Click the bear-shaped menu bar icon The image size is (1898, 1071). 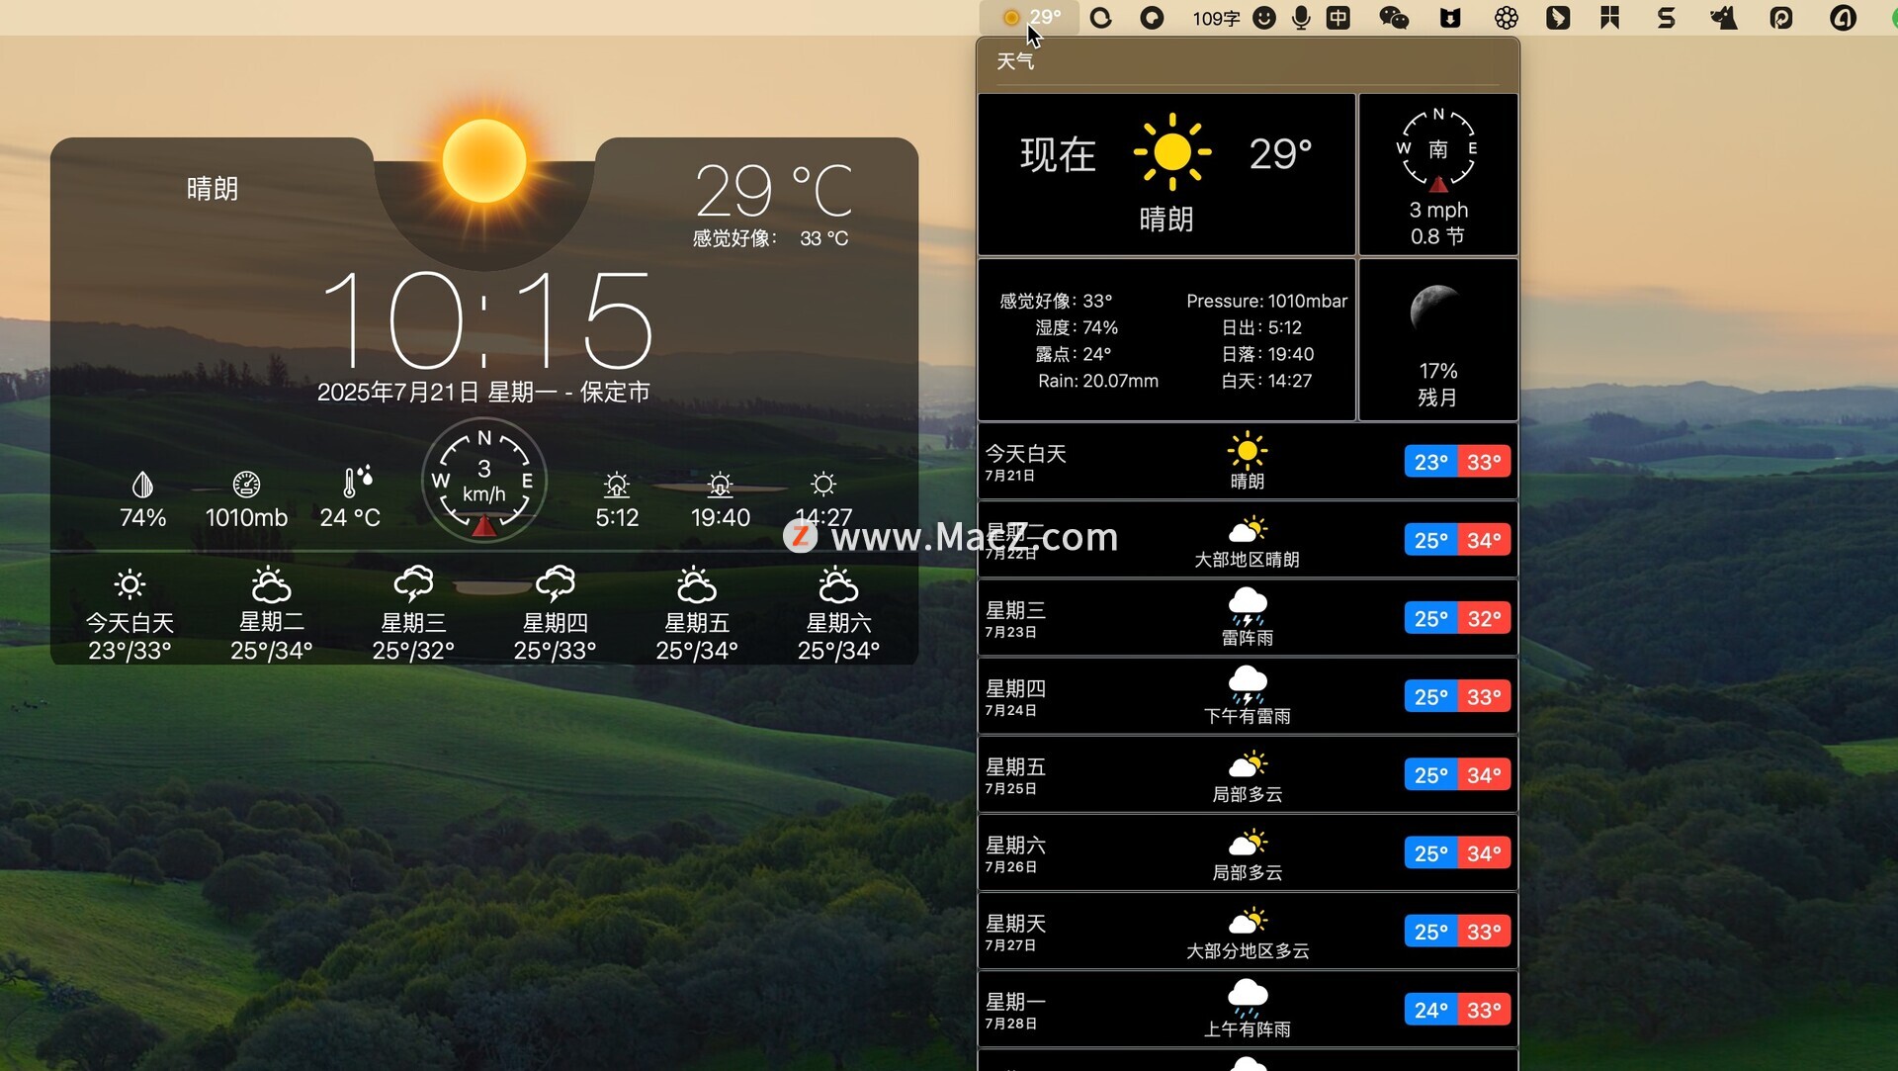coord(1450,18)
